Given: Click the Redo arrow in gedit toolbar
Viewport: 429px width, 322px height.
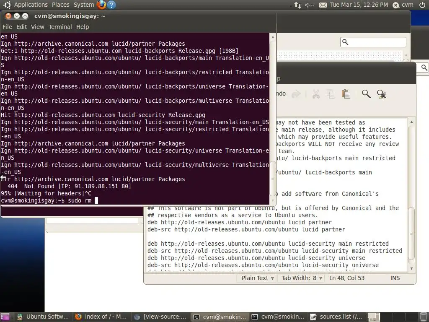Looking at the screenshot, I should [296, 94].
